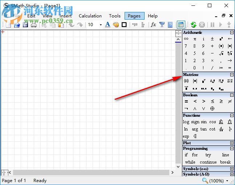
Task: Click the zoom magnifier icon in status bar
Action: (205, 181)
